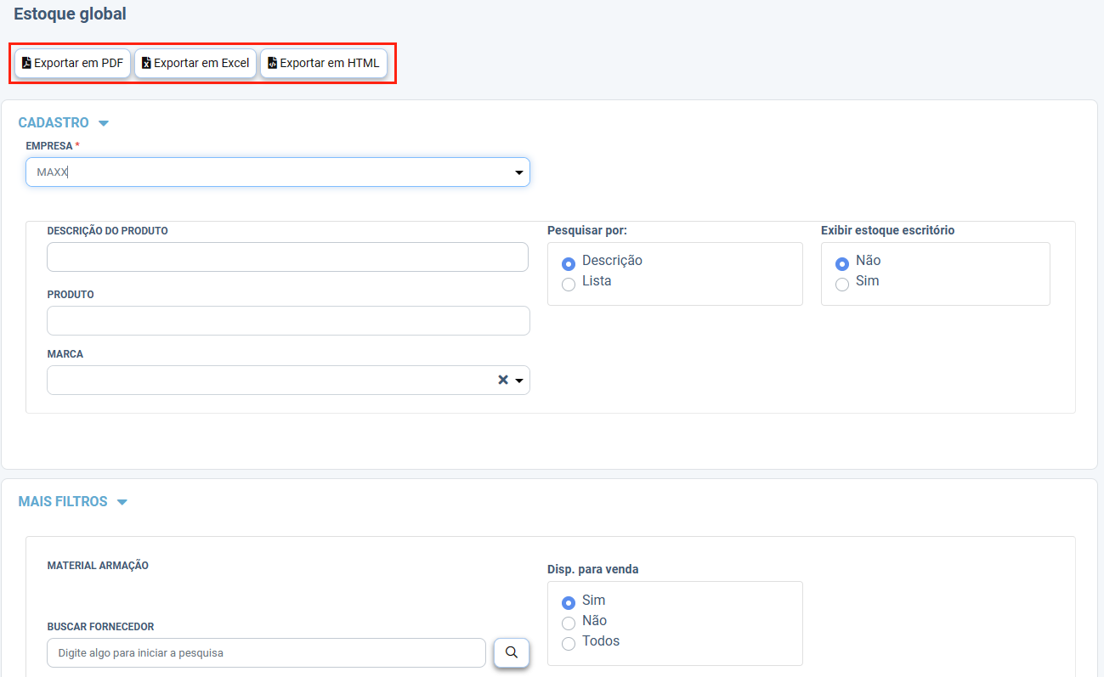This screenshot has width=1104, height=677.
Task: Click the Material Armação label
Action: (x=98, y=566)
